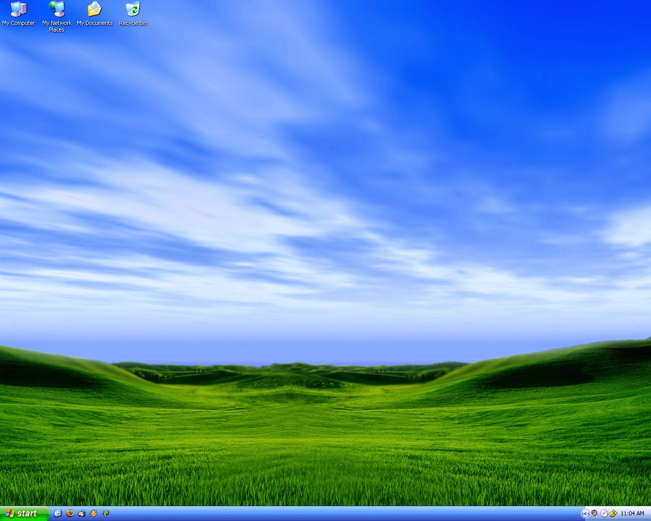
Task: Launch Winamp from the Quick Launch bar
Action: (93, 513)
